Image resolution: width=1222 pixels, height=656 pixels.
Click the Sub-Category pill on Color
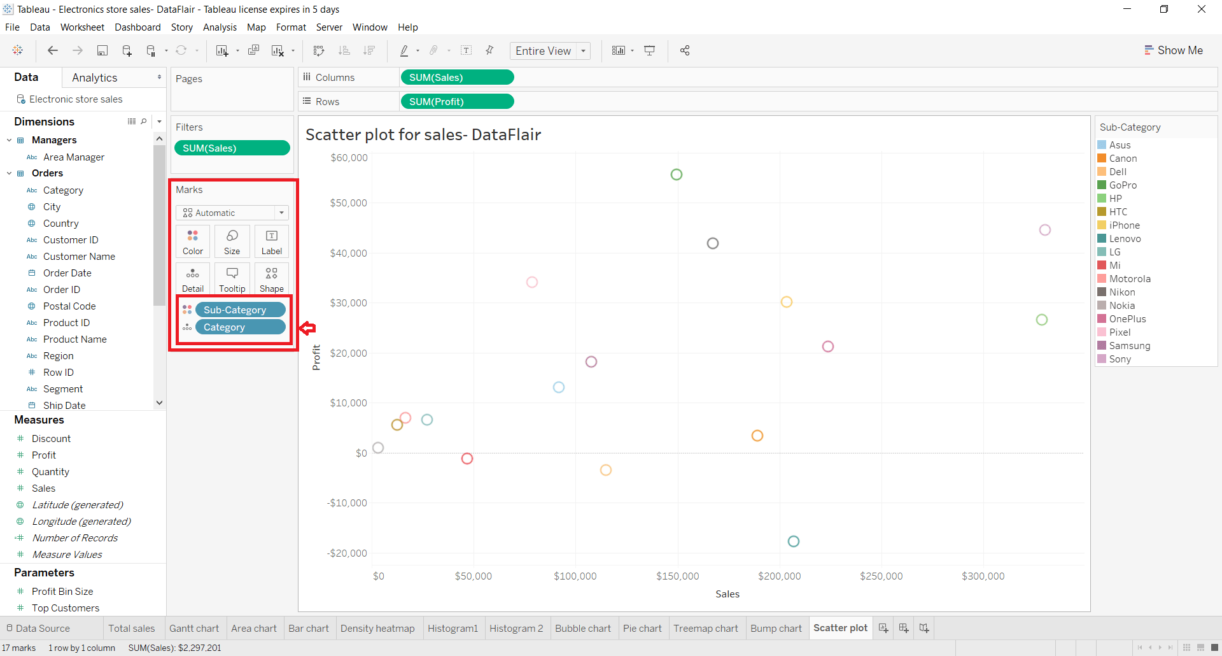pyautogui.click(x=240, y=310)
